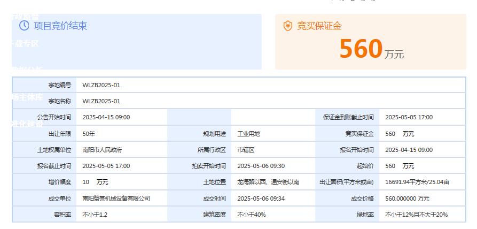Click the 土地权属单位 label
Viewport: 477px width, 229px height.
[x=54, y=150]
